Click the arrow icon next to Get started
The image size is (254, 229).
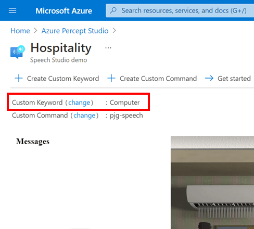point(209,78)
